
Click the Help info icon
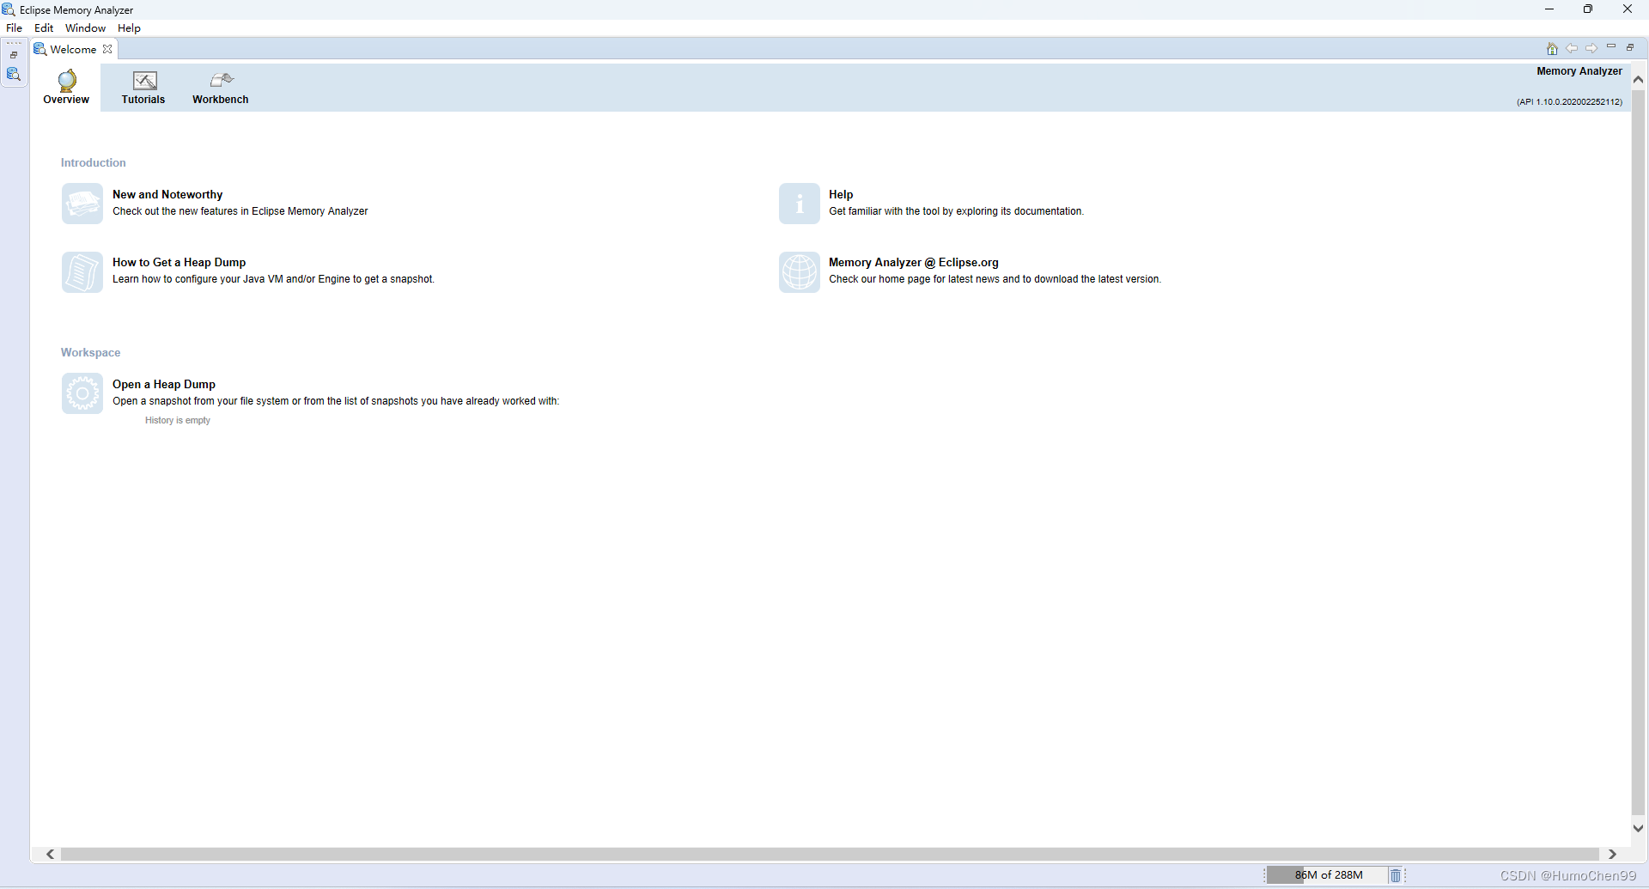pyautogui.click(x=800, y=204)
